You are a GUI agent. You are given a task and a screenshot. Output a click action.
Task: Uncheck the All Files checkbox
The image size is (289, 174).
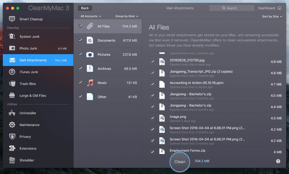[x=80, y=26]
